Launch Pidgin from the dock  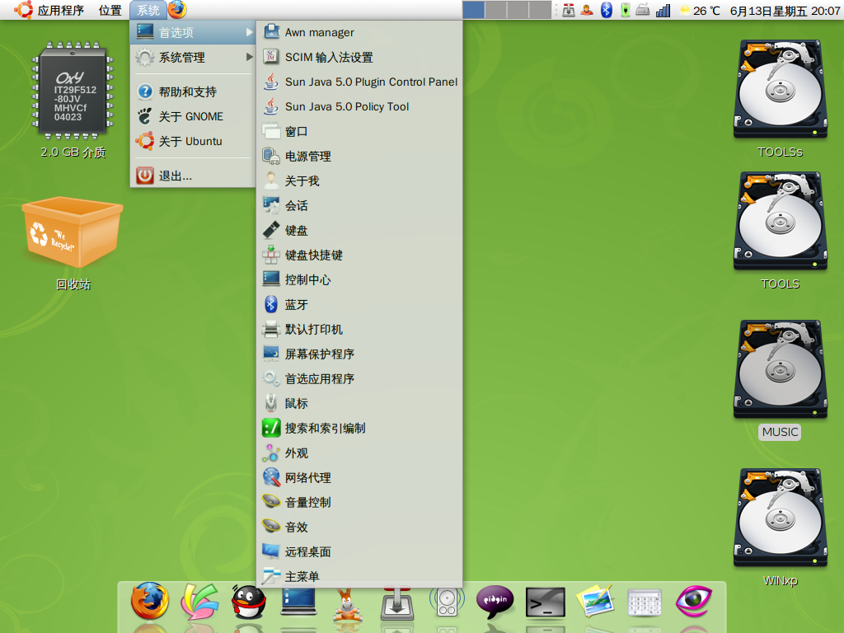pyautogui.click(x=495, y=601)
